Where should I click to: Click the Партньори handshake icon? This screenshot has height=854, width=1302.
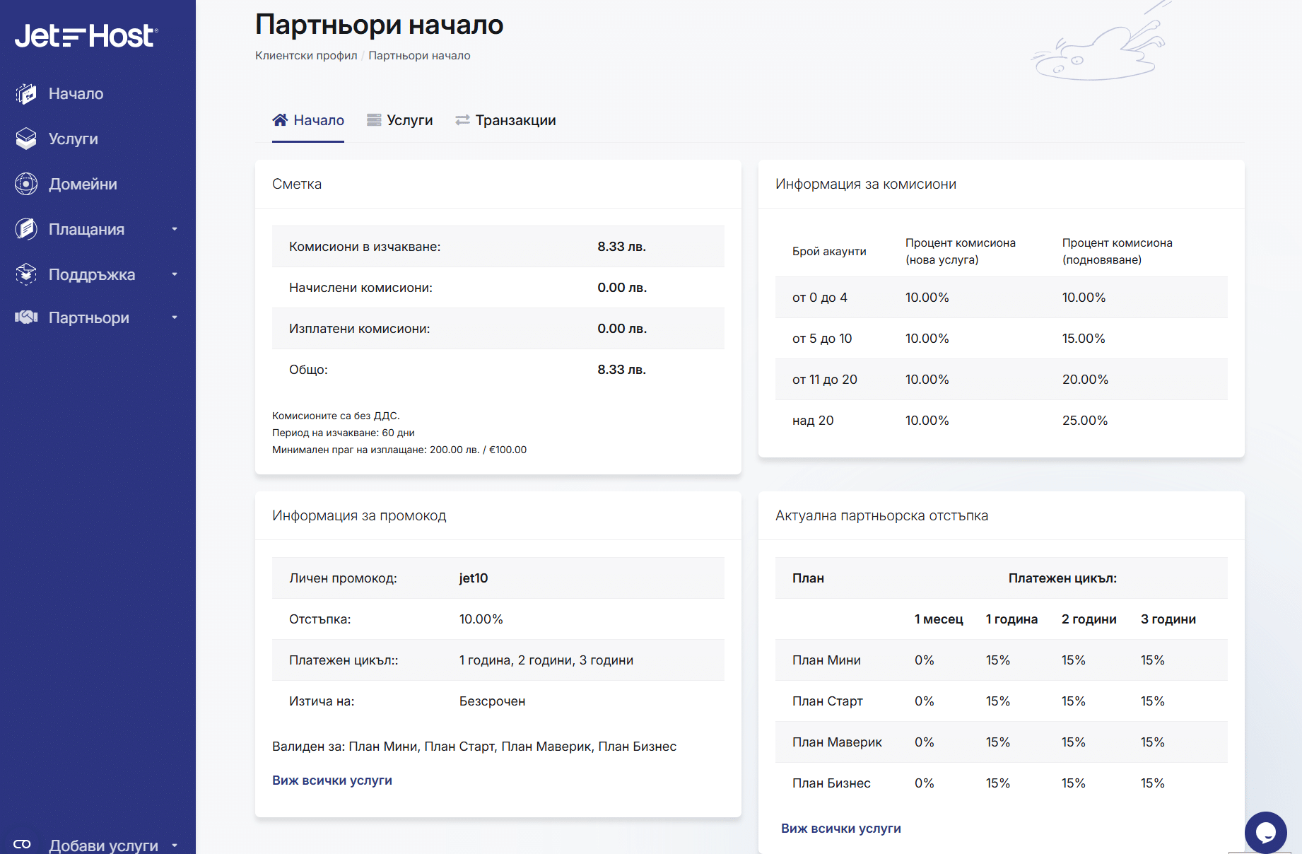(x=26, y=317)
